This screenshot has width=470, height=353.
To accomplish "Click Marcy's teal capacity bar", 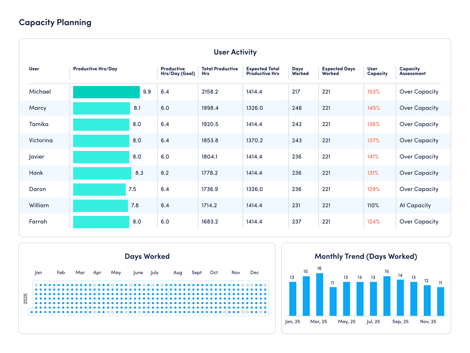I will 101,108.
